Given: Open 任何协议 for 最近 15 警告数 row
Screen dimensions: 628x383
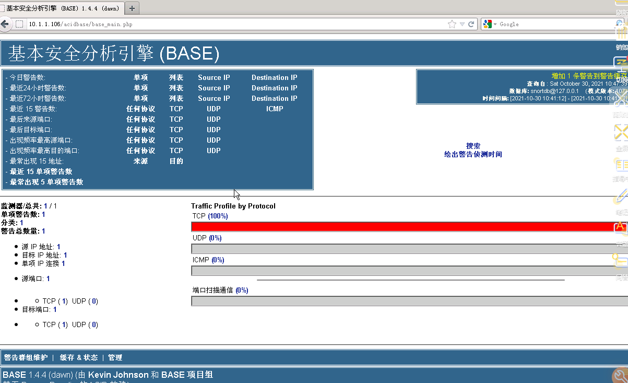Looking at the screenshot, I should [141, 109].
